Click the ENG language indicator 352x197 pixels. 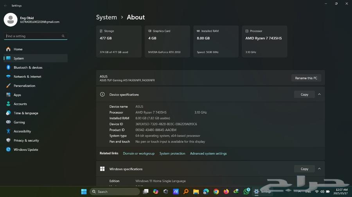(308, 192)
